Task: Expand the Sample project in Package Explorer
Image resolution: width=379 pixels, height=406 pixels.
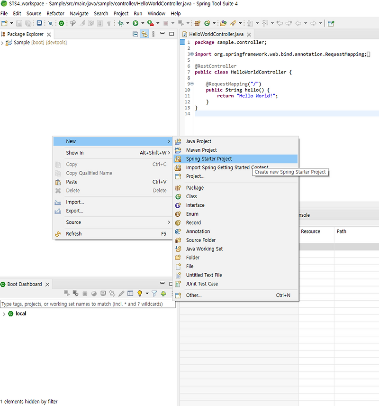Action: coord(3,42)
